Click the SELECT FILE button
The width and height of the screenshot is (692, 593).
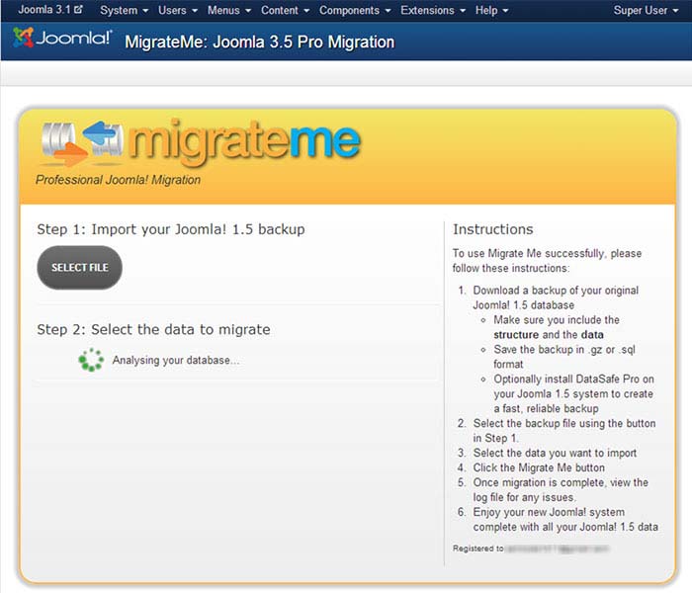point(79,268)
